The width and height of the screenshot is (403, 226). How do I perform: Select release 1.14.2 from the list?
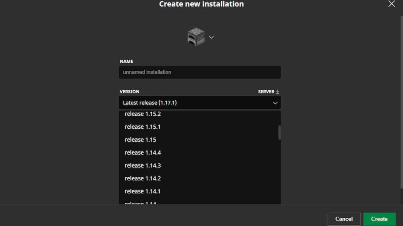pyautogui.click(x=142, y=178)
